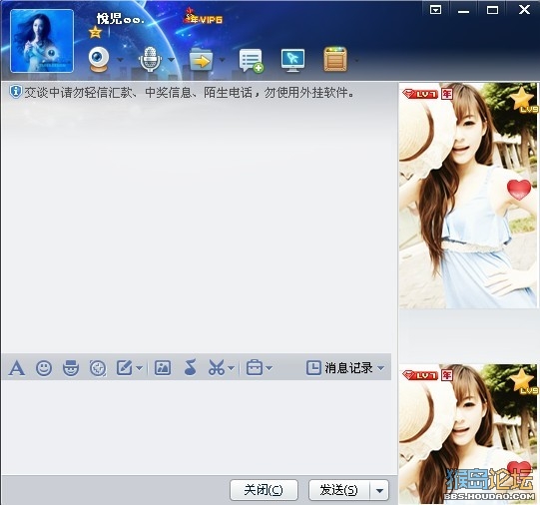The height and width of the screenshot is (505, 540).
Task: Click red LV7 diamond badge on upper portrait
Action: pos(420,94)
